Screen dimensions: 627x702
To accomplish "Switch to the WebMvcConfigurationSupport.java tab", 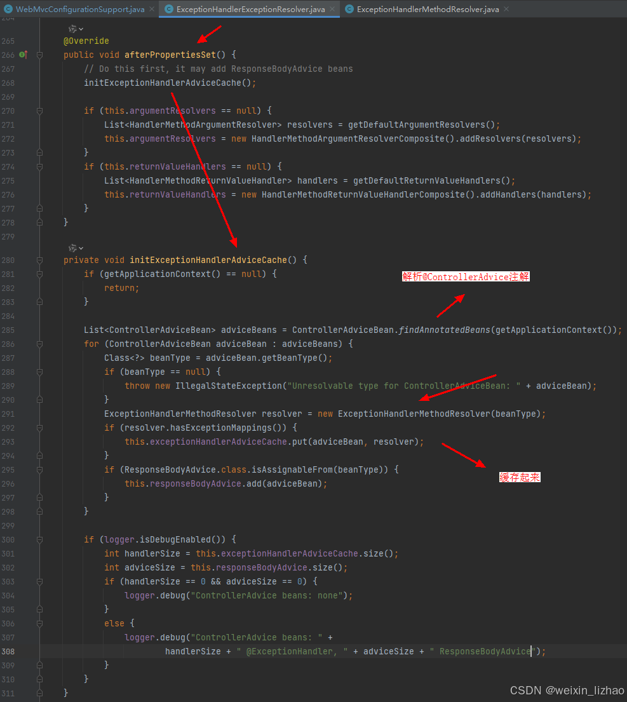I will (79, 9).
